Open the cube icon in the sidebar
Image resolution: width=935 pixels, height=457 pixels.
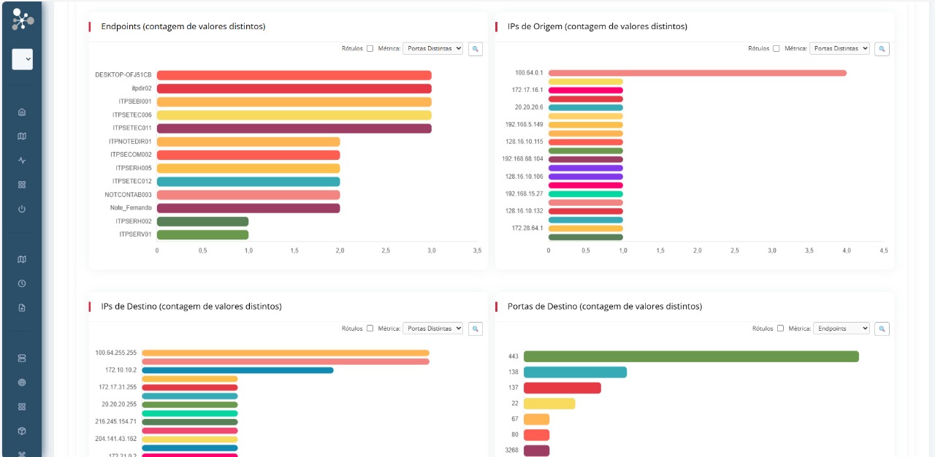tap(22, 431)
